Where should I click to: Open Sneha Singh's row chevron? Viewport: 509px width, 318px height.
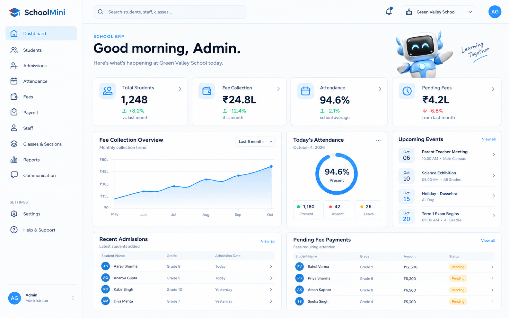492,301
